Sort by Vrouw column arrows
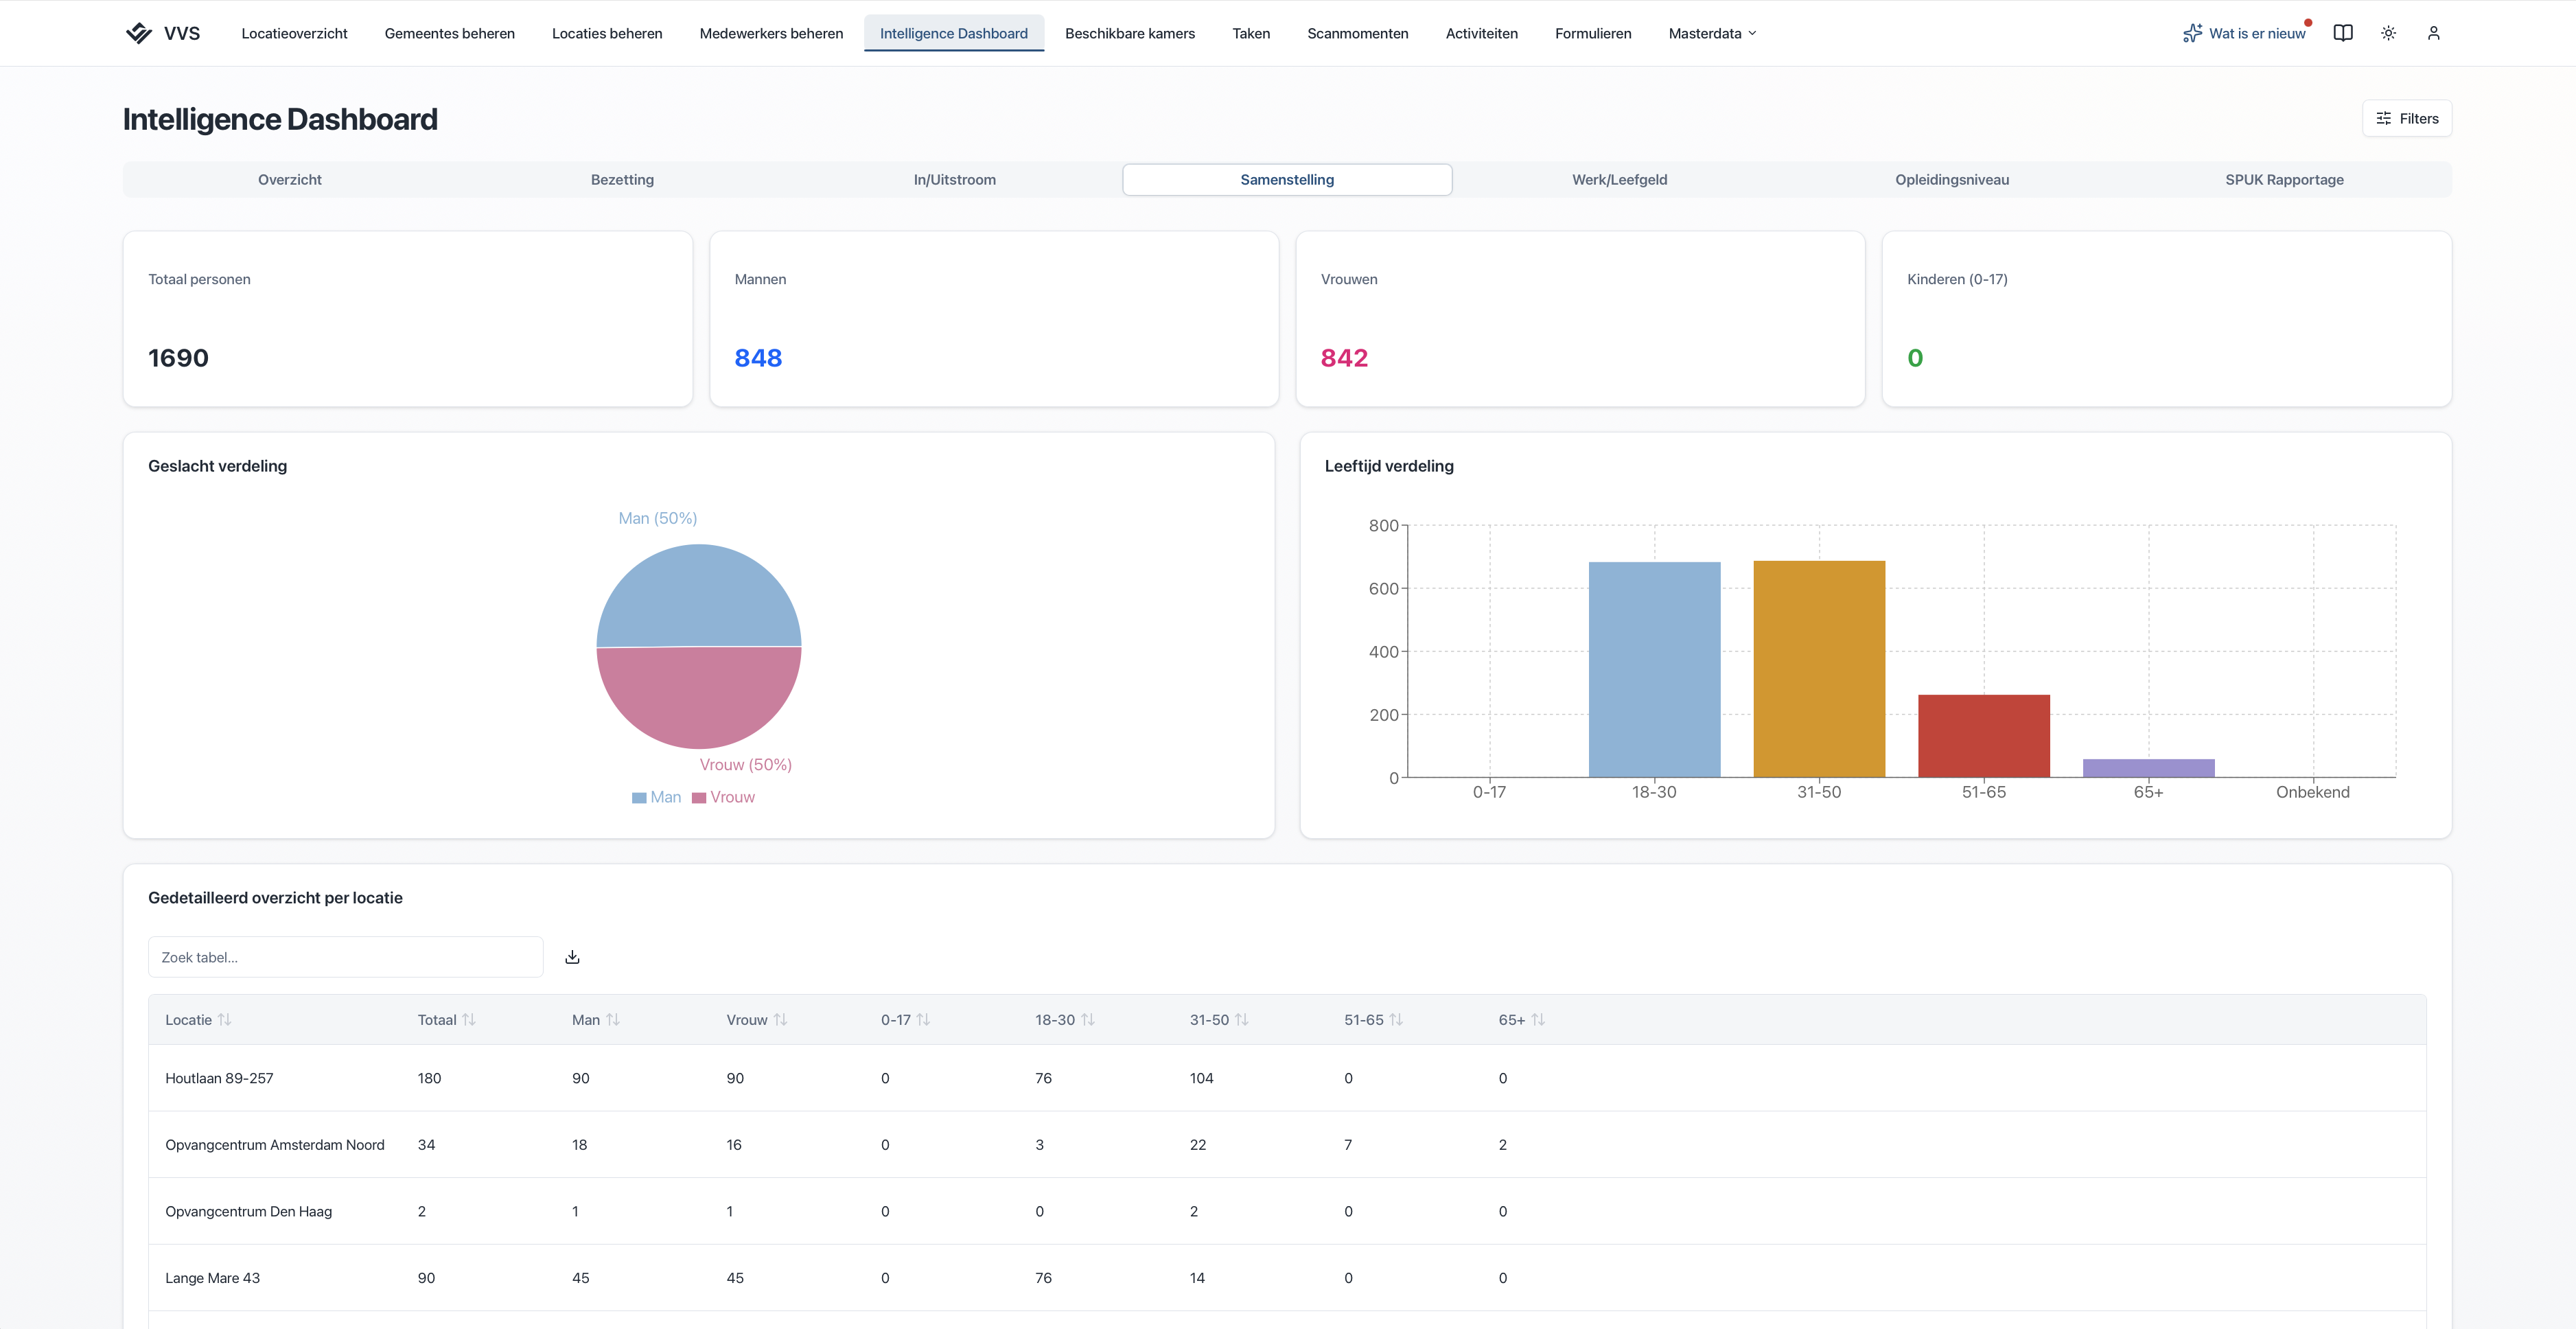The image size is (2576, 1329). [x=781, y=1020]
